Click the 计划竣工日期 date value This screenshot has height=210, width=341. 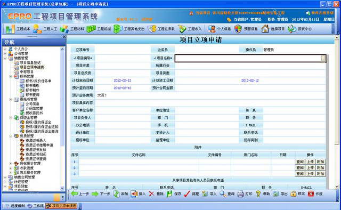click(250, 80)
